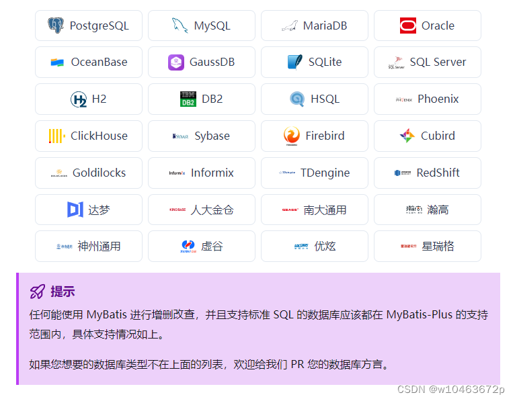
Task: Click the Cubird colorful logo icon
Action: (407, 136)
